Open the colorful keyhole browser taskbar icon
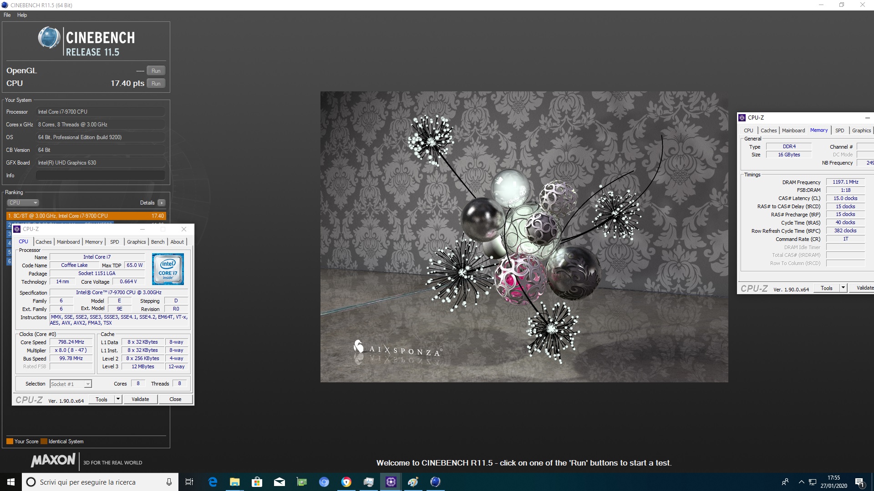Viewport: 874px width, 491px height. pyautogui.click(x=346, y=482)
